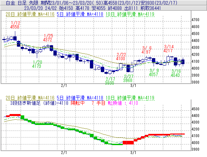Click the 3段抜き新値足 (終値)=4118 label
207x157 pixels.
pos(39,103)
